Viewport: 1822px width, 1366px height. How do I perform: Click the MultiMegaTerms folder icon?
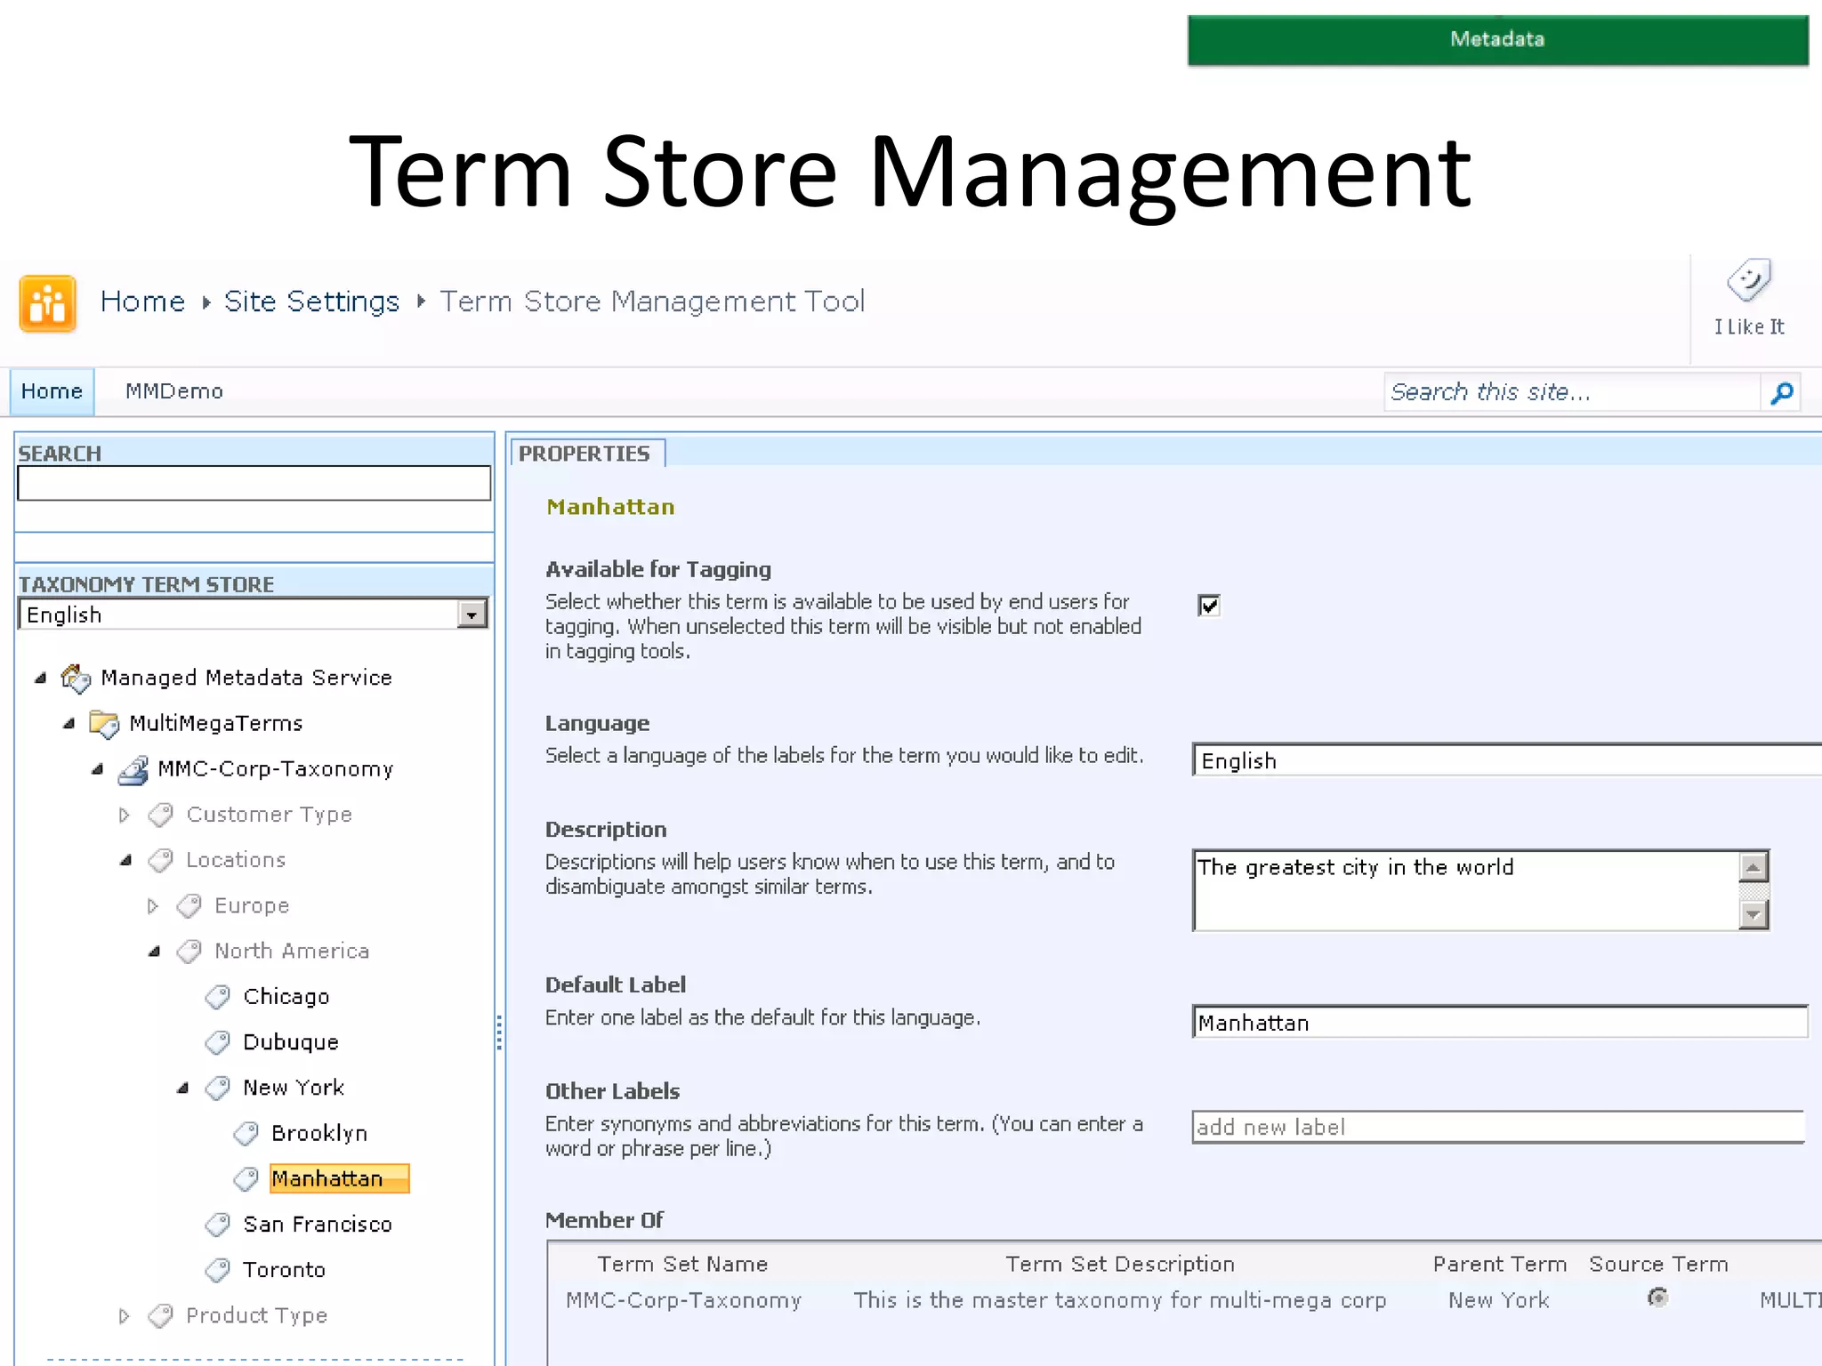104,724
